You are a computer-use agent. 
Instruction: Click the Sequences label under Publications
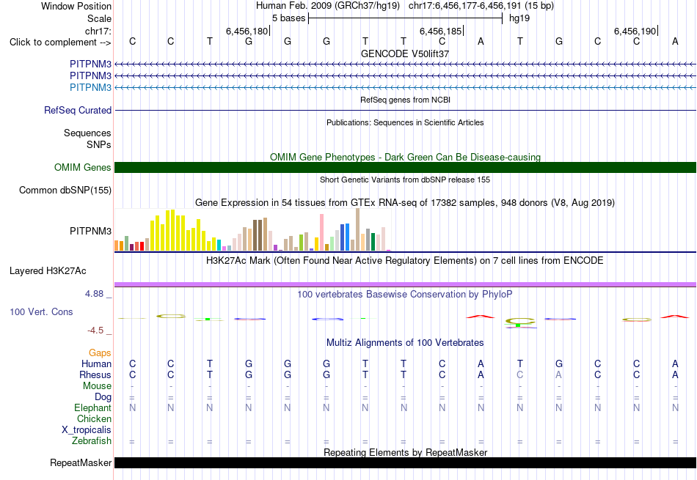click(x=87, y=133)
